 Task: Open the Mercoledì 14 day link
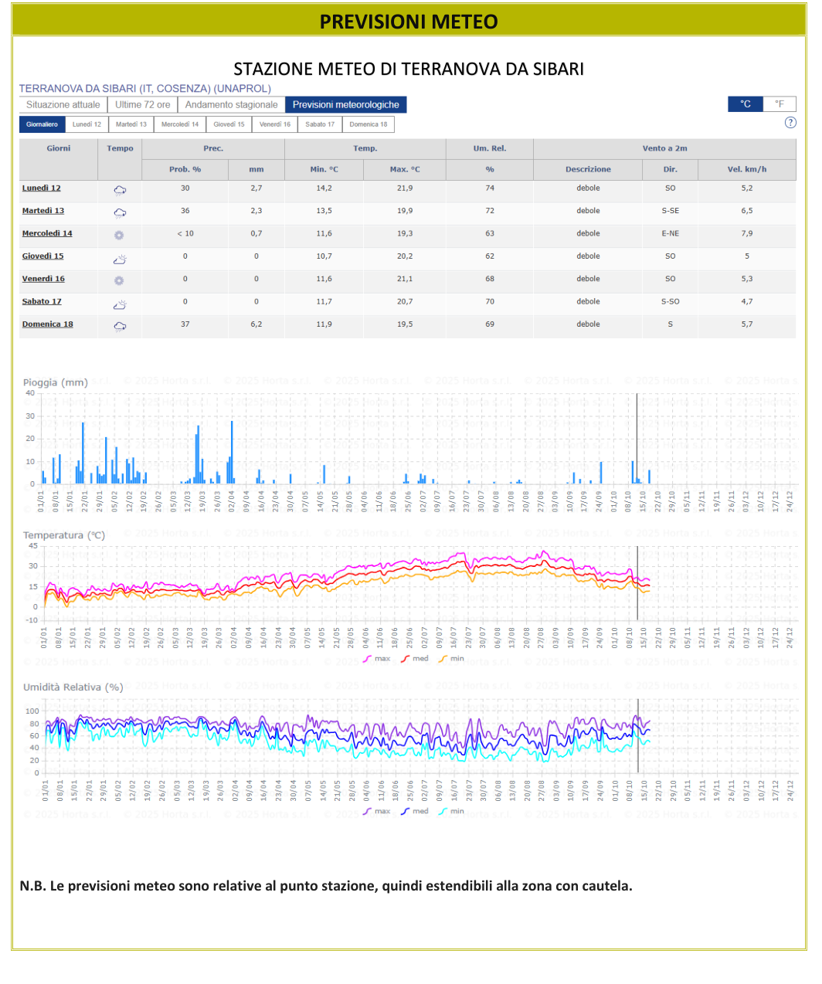(x=47, y=233)
